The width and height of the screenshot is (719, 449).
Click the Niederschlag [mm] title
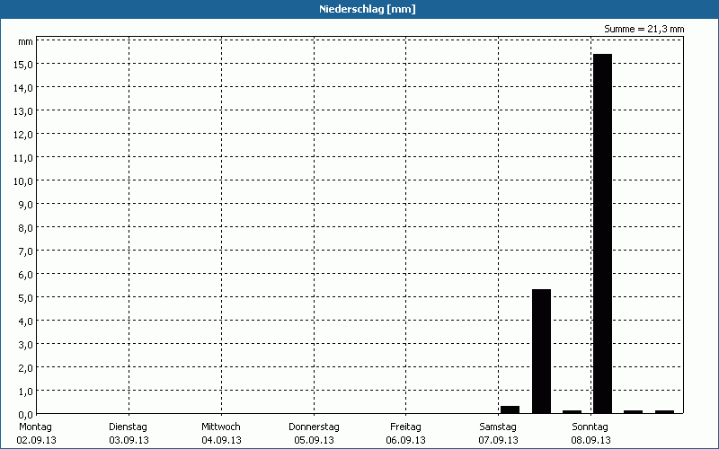368,9
